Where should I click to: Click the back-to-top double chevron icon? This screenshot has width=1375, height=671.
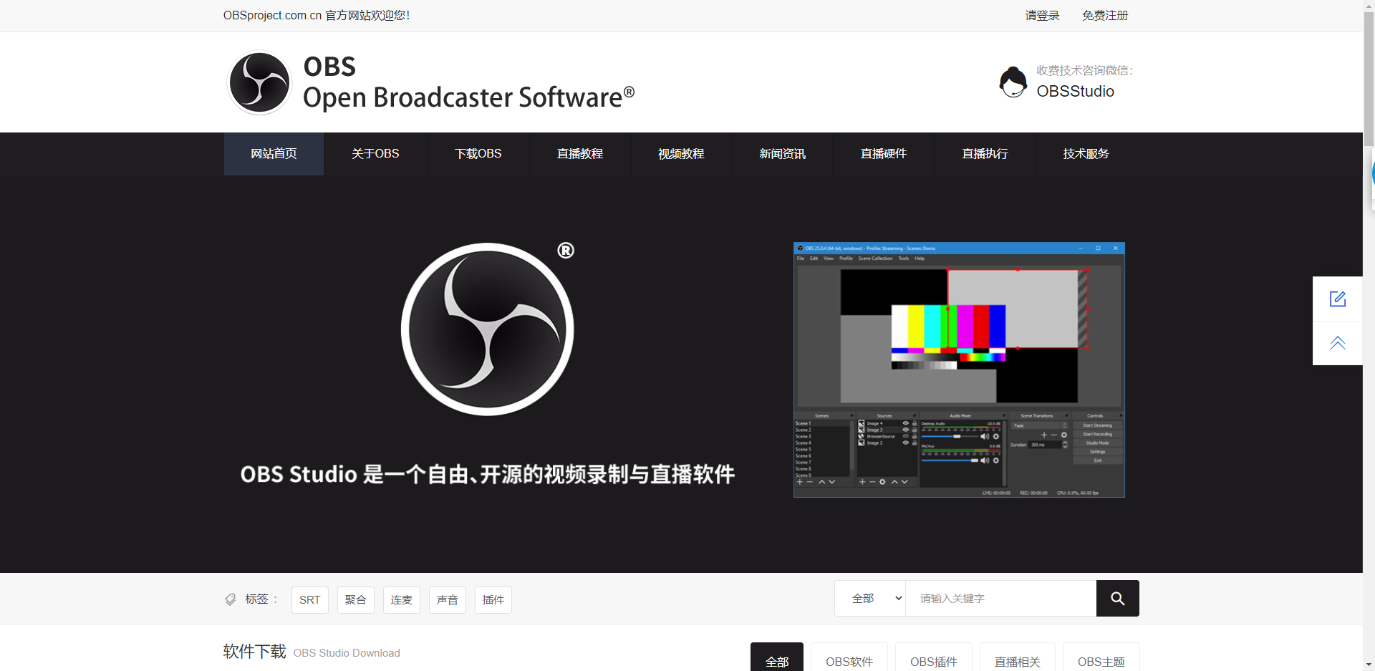(1337, 343)
